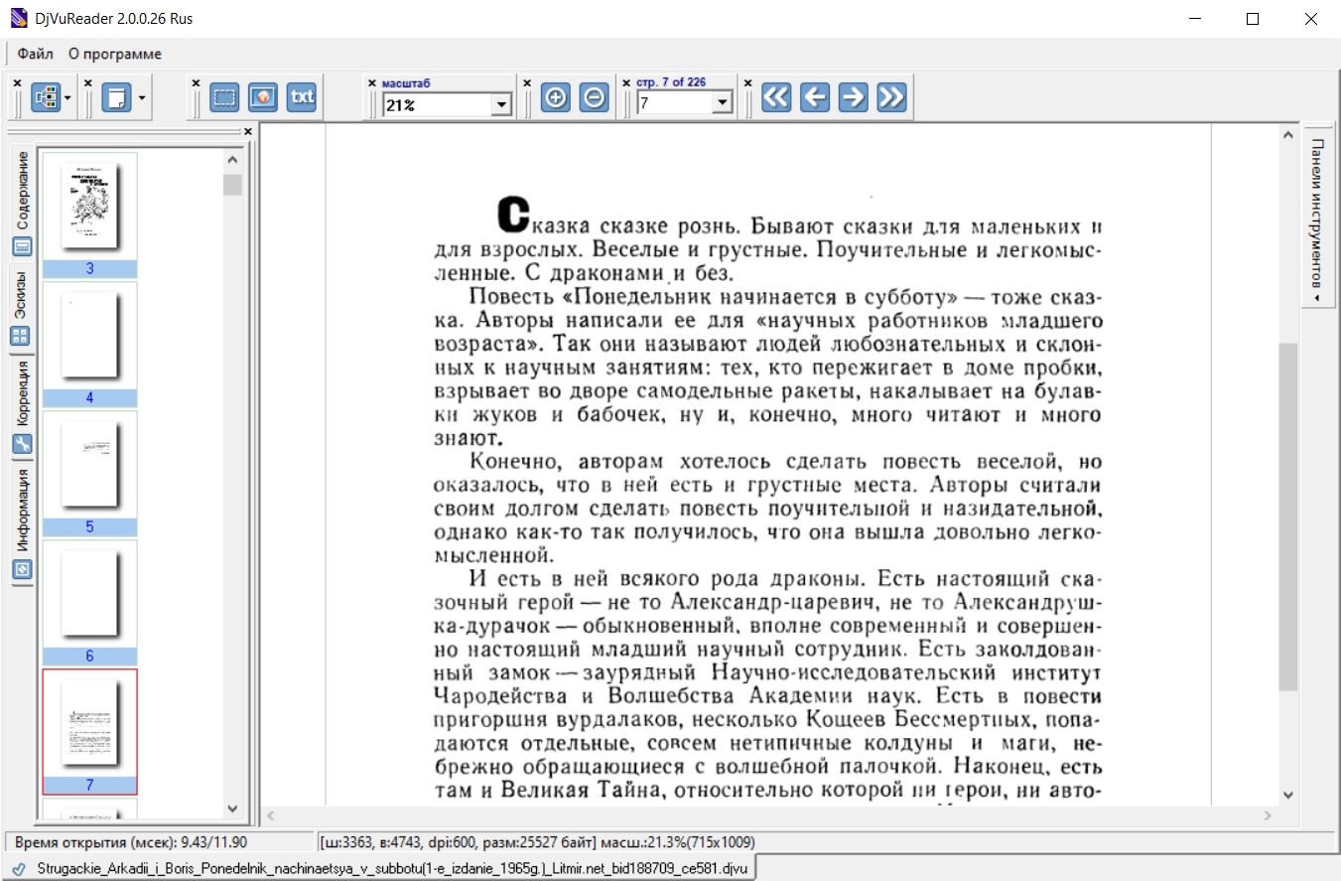Close the navigation arrows toolbar section
This screenshot has width=1341, height=881.
point(747,83)
